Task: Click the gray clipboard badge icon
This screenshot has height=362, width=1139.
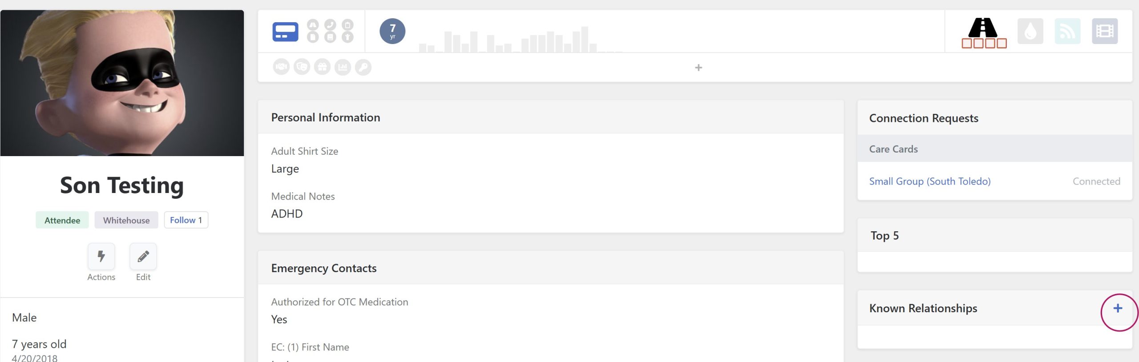Action: [347, 24]
